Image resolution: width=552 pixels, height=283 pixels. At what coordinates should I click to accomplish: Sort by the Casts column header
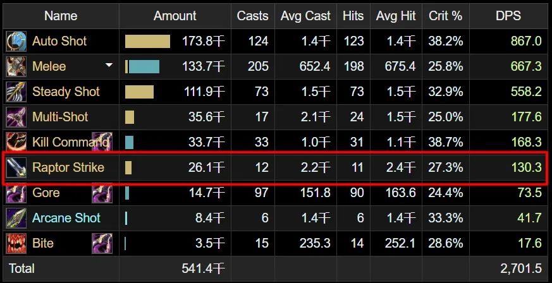click(x=252, y=16)
